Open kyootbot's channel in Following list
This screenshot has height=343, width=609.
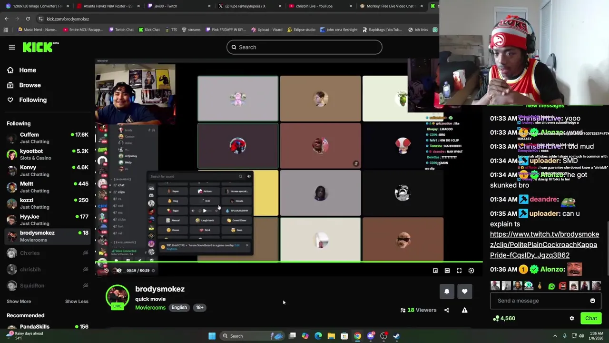[48, 154]
